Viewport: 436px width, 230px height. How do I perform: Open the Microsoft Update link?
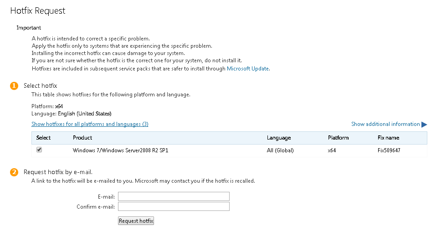(x=248, y=69)
